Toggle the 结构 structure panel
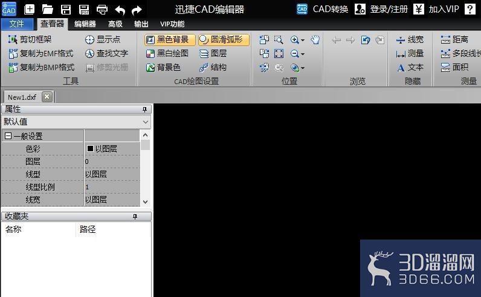Screen dimensions: 481x297 (213, 67)
